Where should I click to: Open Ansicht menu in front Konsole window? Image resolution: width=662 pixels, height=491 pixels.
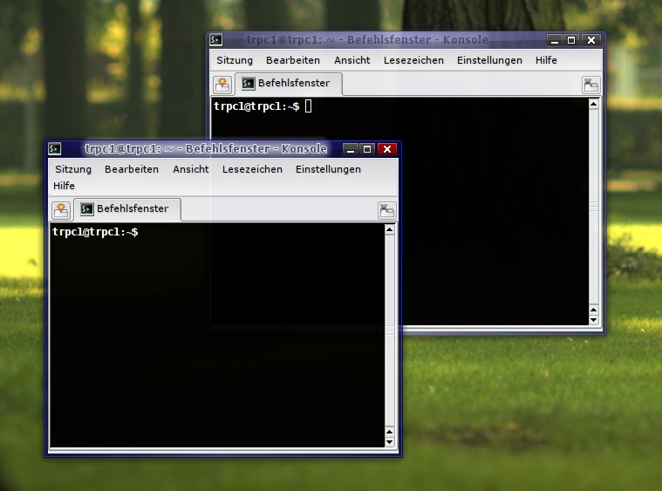coord(190,169)
